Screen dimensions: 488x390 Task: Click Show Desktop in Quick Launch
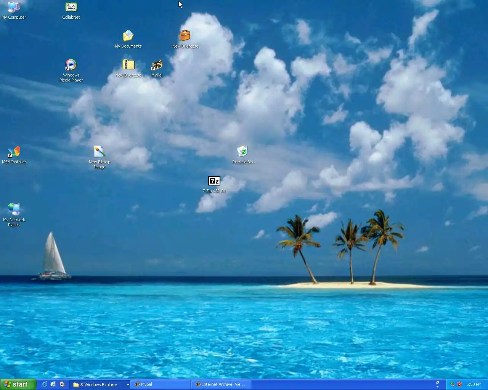[x=53, y=384]
